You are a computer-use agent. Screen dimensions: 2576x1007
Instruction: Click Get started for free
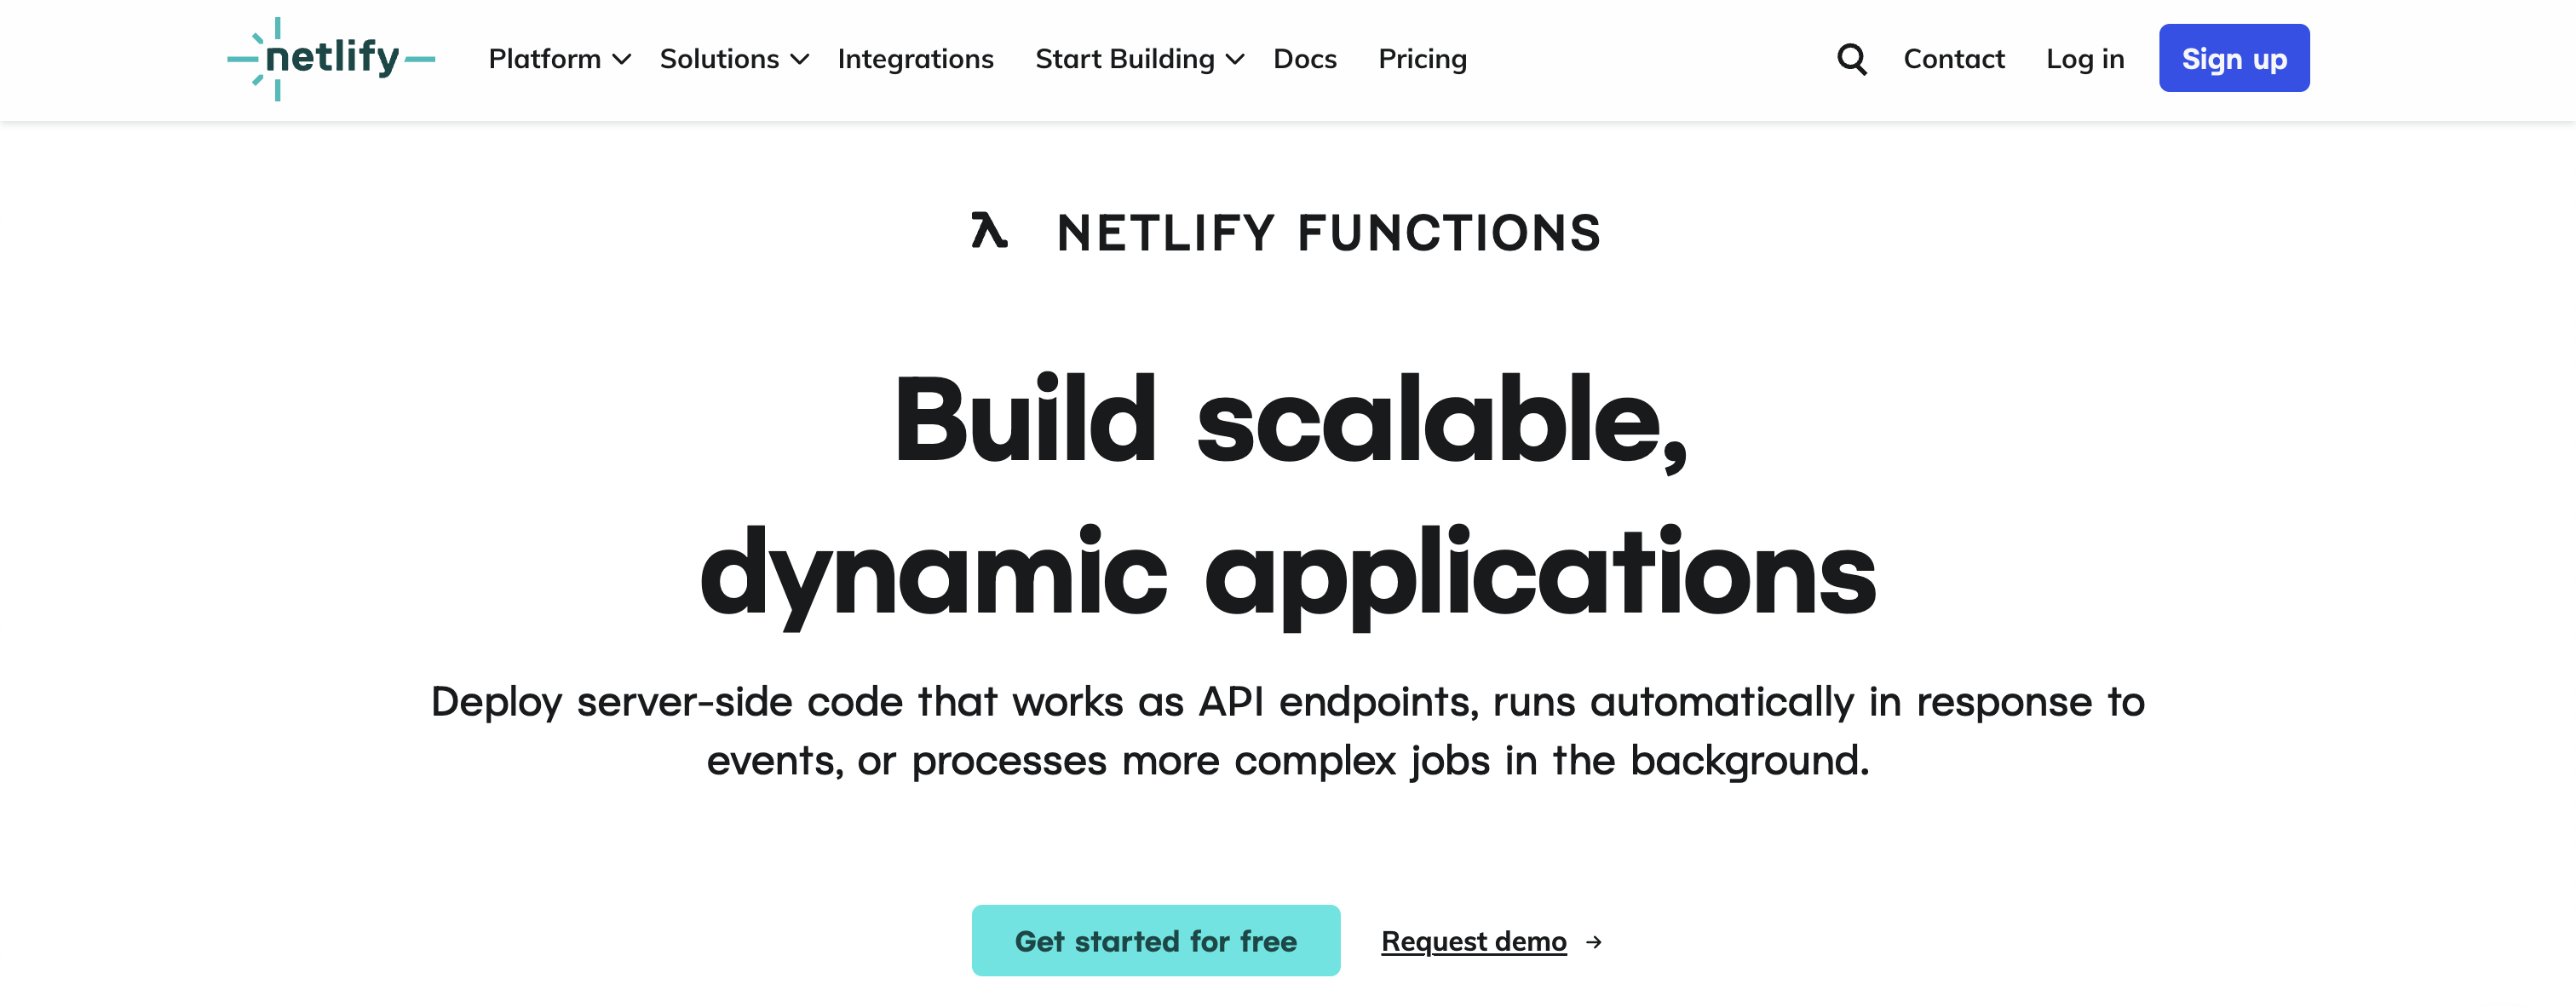coord(1155,941)
